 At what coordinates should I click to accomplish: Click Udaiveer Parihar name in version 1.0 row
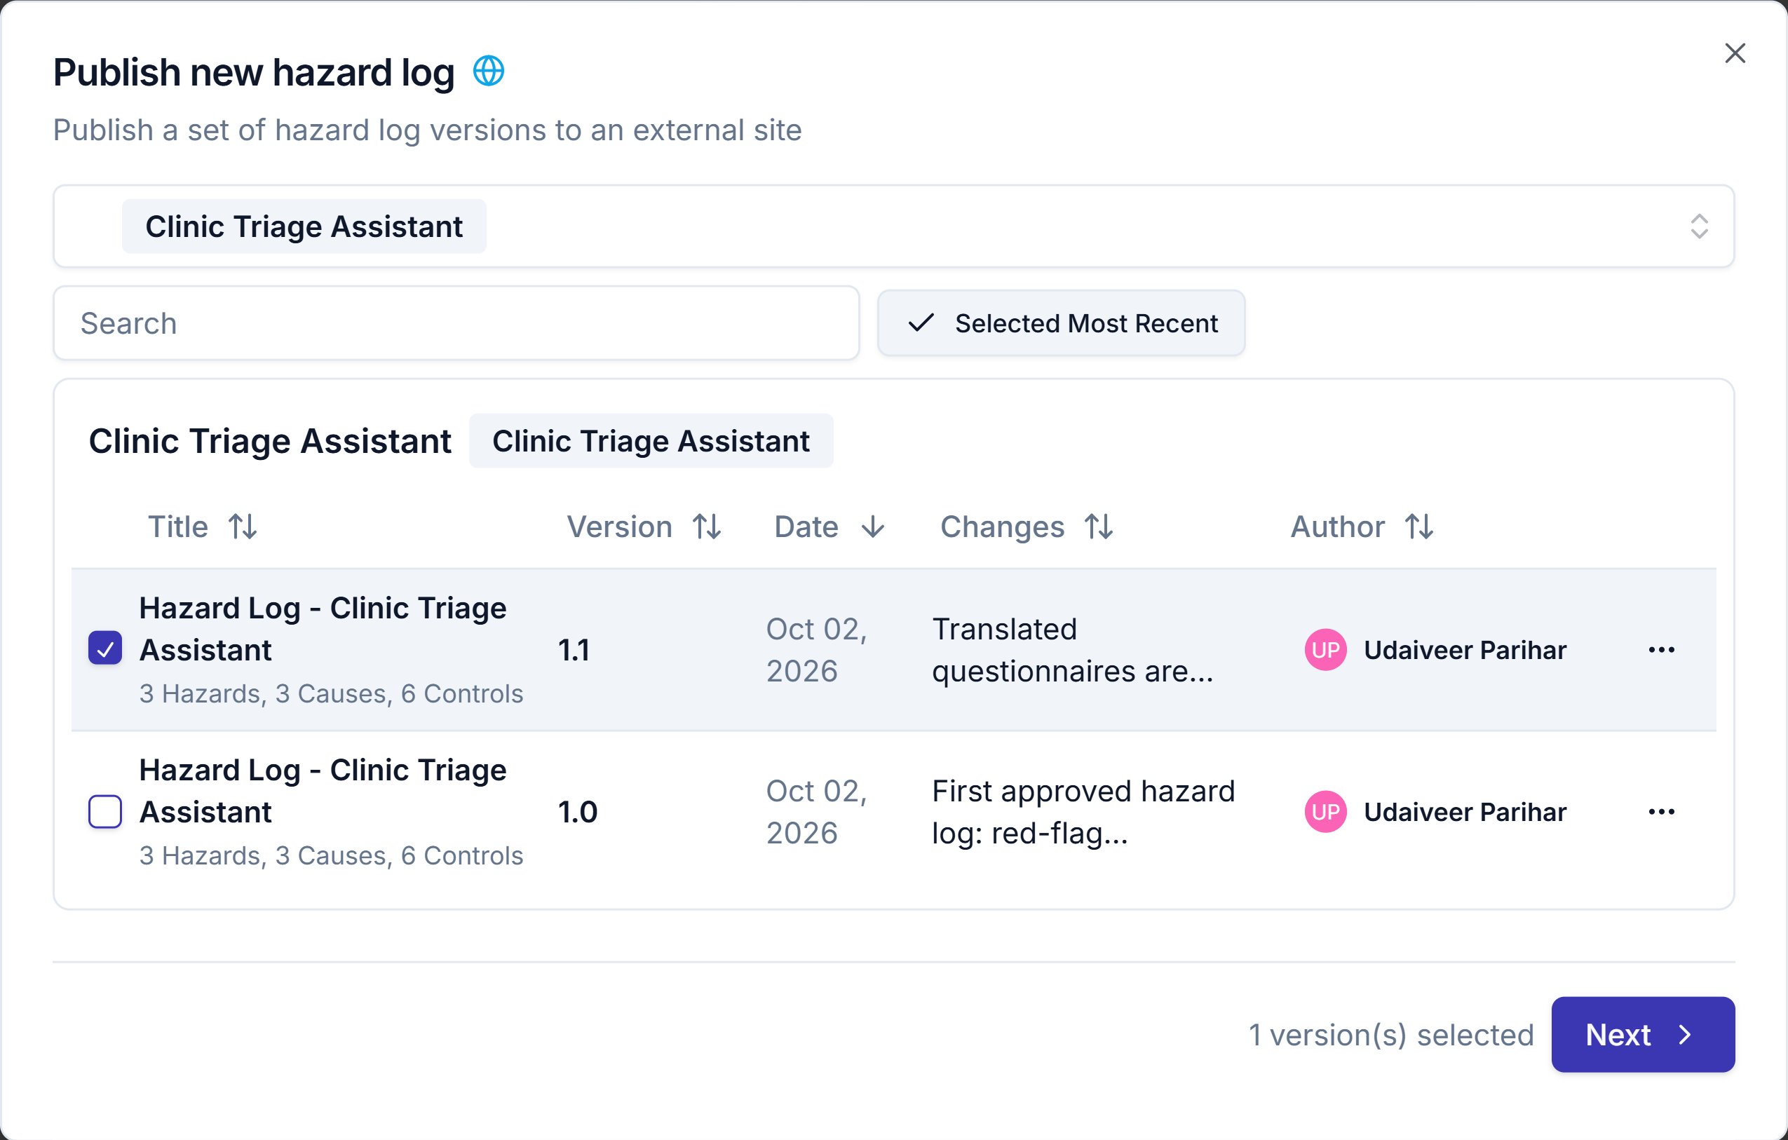[x=1465, y=812]
